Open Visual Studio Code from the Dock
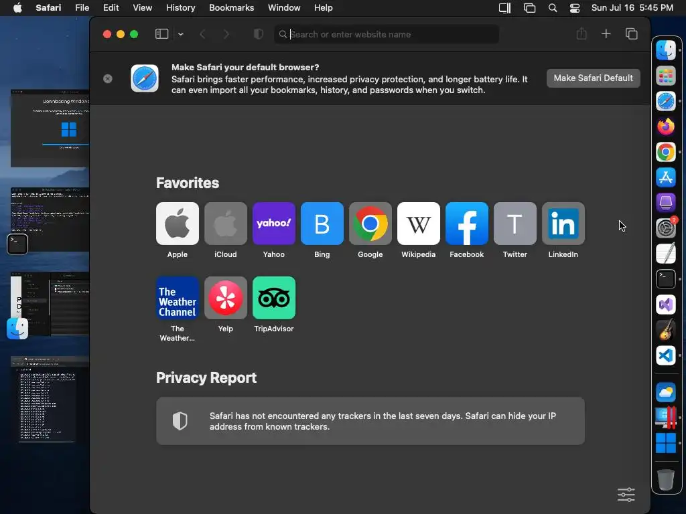The width and height of the screenshot is (686, 514). pos(665,355)
